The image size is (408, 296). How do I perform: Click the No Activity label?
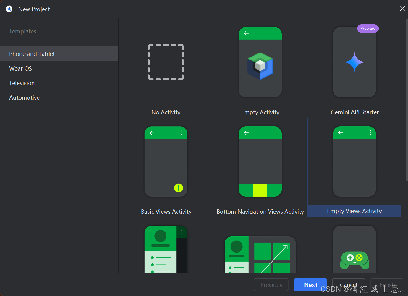pyautogui.click(x=166, y=112)
